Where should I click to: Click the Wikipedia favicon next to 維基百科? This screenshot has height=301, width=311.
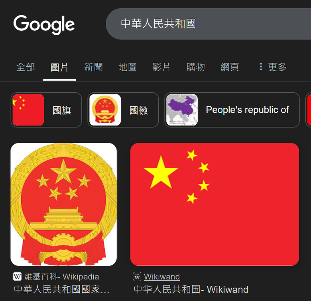[17, 277]
